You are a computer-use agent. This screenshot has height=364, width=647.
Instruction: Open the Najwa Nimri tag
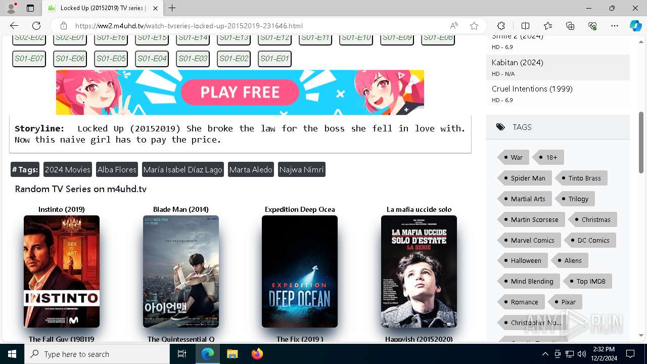point(301,170)
